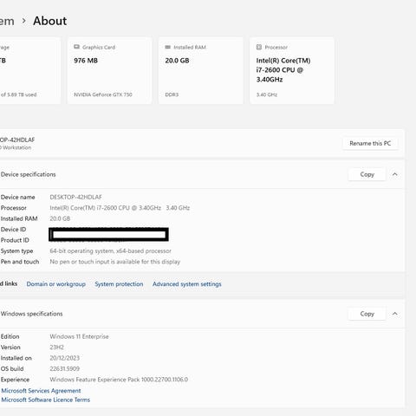Select the 23H2 version value
This screenshot has width=416, height=416.
tap(56, 348)
